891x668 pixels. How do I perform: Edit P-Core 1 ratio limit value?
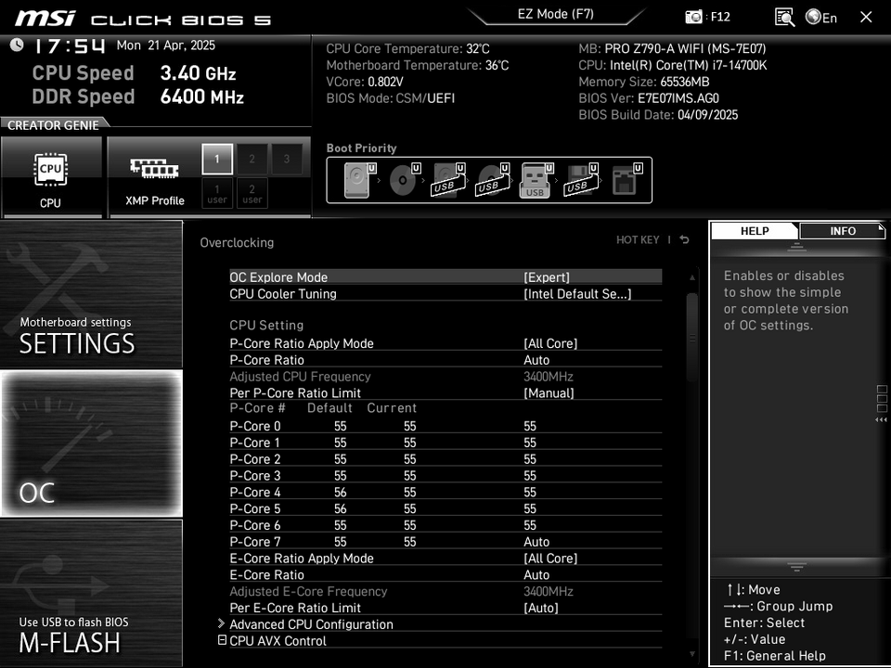click(x=530, y=443)
